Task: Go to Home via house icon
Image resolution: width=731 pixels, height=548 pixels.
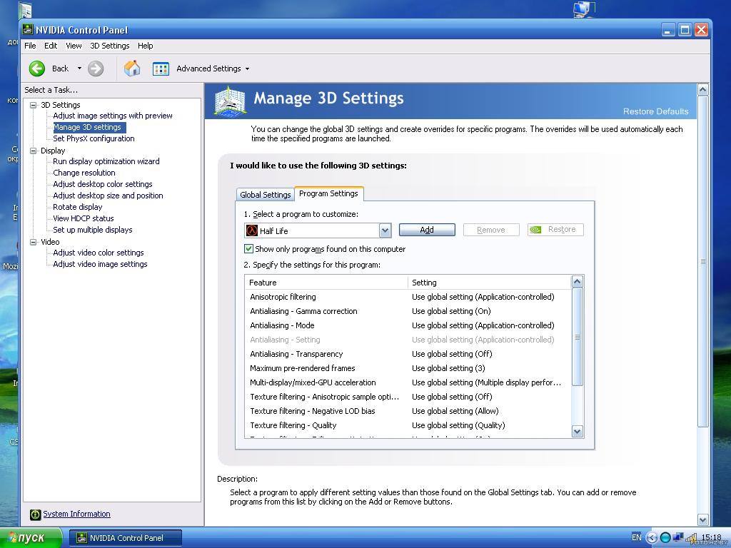Action: point(132,68)
